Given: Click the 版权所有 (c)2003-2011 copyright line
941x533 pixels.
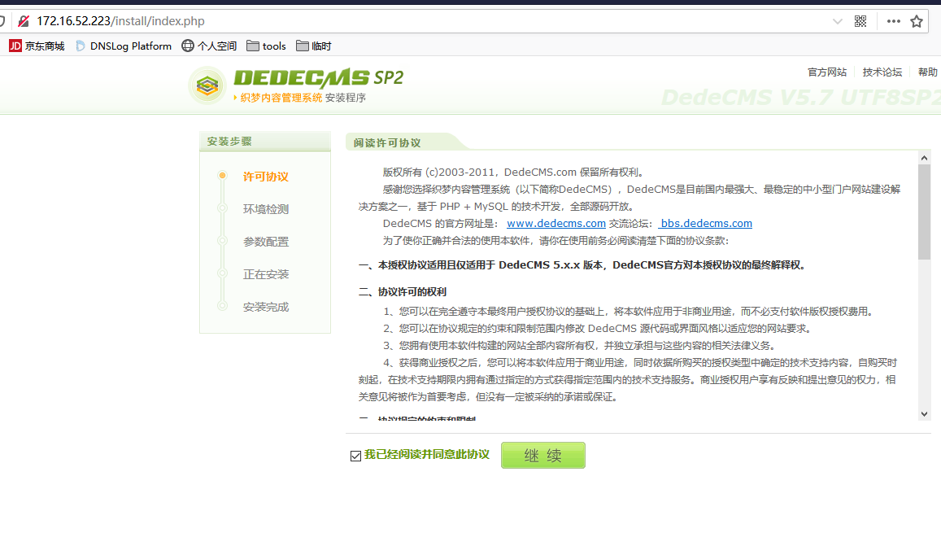Looking at the screenshot, I should tap(513, 173).
